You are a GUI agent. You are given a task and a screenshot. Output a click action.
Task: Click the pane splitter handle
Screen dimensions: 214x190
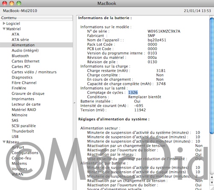(74, 102)
